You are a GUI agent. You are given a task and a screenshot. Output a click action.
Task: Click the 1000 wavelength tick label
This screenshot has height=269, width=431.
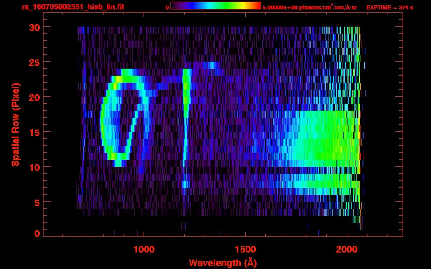click(x=144, y=249)
